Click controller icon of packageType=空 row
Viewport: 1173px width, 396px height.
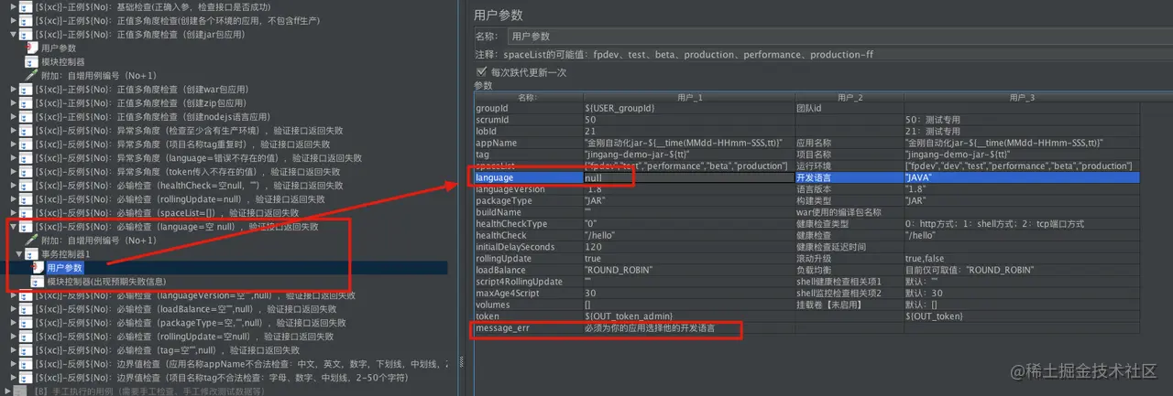click(x=24, y=323)
